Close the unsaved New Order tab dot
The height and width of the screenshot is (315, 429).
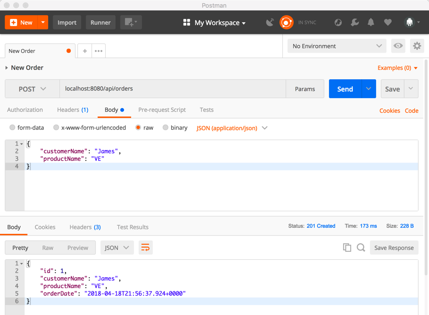[69, 51]
